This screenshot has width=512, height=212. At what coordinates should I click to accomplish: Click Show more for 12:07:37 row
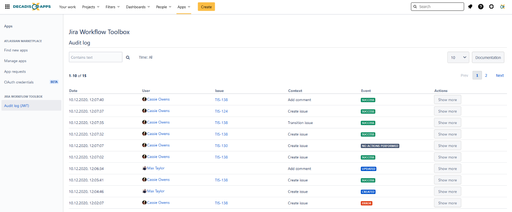point(448,111)
